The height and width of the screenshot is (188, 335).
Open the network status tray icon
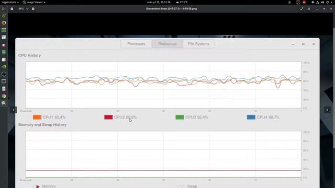point(318,2)
